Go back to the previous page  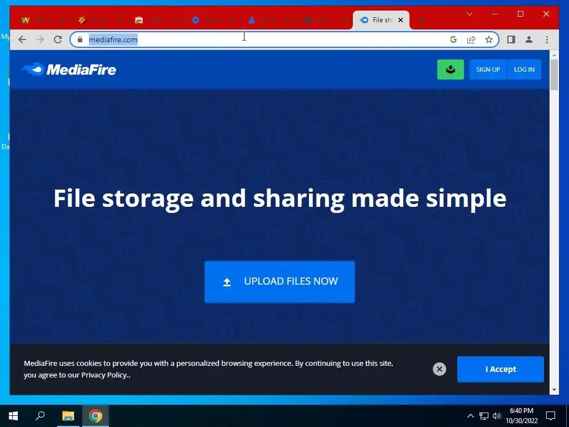(x=22, y=39)
